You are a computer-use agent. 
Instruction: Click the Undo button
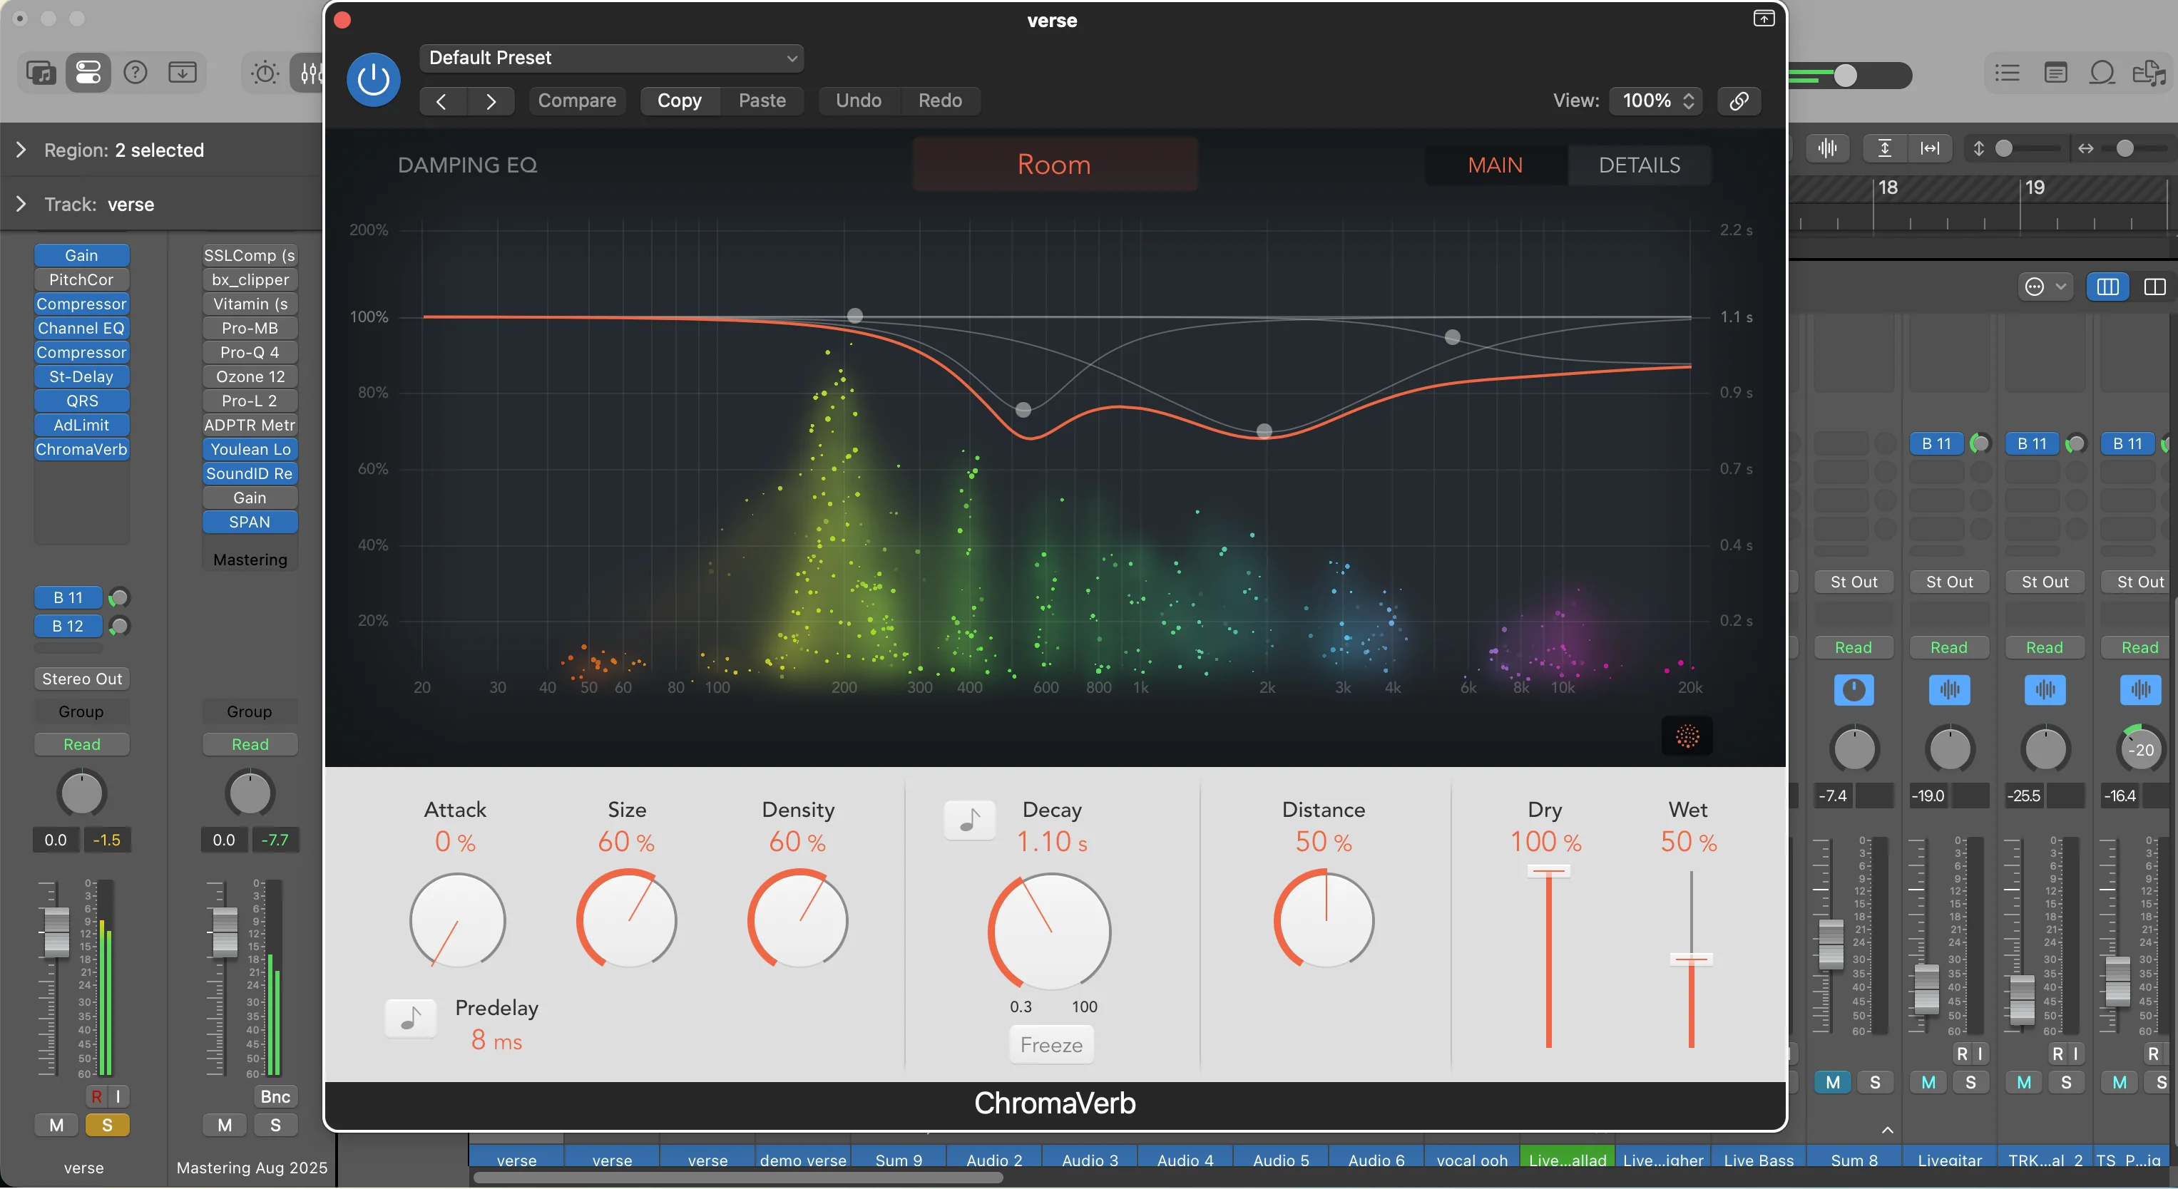[857, 101]
